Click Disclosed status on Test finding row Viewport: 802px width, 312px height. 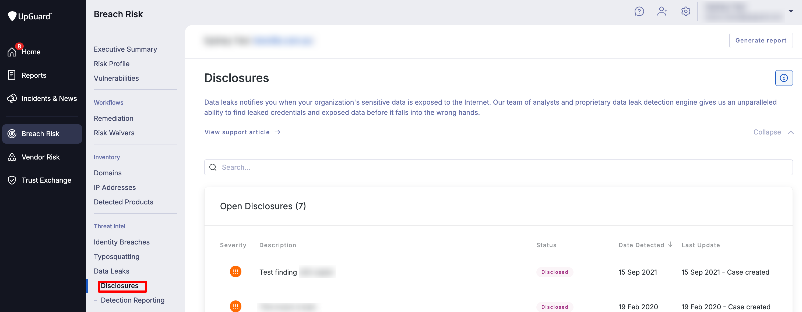pyautogui.click(x=554, y=272)
